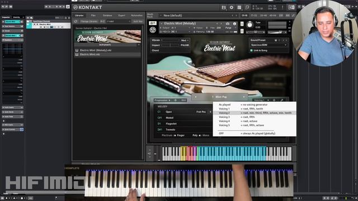The width and height of the screenshot is (358, 201).
Task: Adjust the instrument volume slider below meters
Action: (x=277, y=32)
